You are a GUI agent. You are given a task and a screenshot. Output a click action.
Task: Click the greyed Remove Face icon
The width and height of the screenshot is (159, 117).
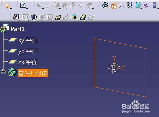tap(89, 5)
